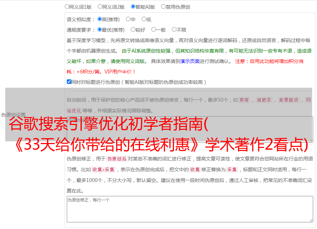Click the 语义相似度 label
The width and height of the screenshot is (317, 229).
click(80, 19)
